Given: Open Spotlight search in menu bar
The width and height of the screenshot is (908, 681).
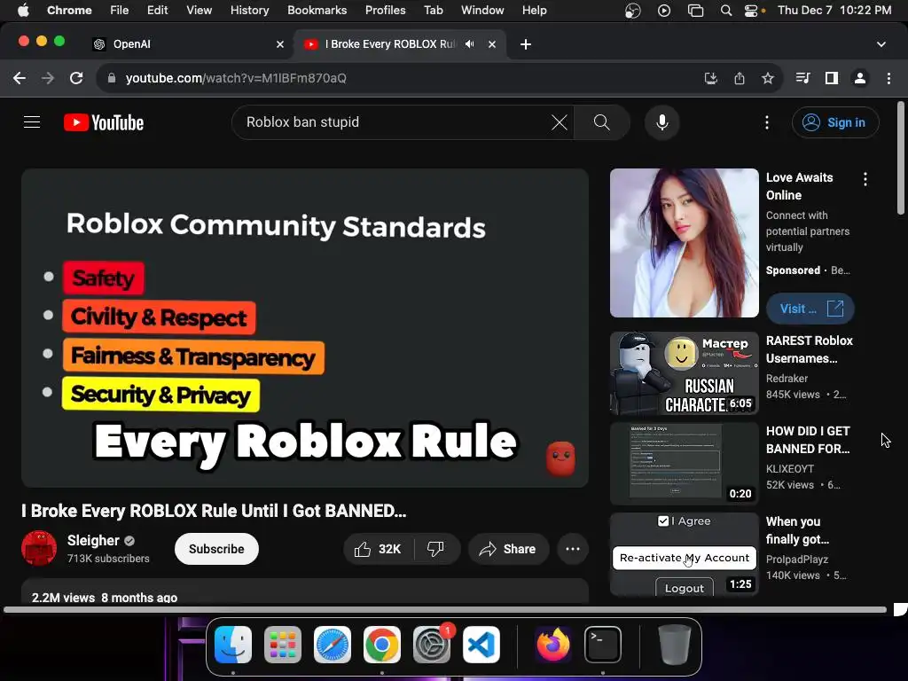Looking at the screenshot, I should (x=725, y=11).
